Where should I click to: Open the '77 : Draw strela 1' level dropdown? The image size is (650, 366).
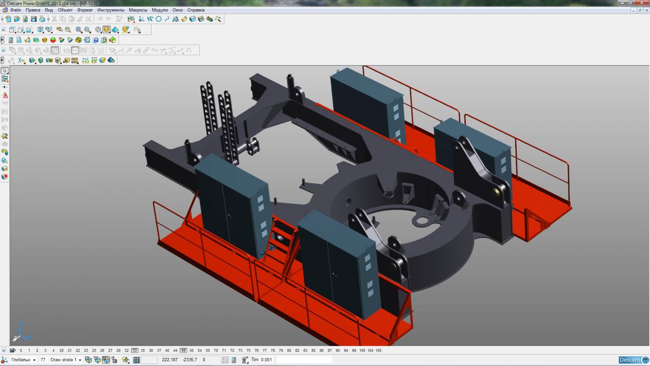tap(61, 360)
